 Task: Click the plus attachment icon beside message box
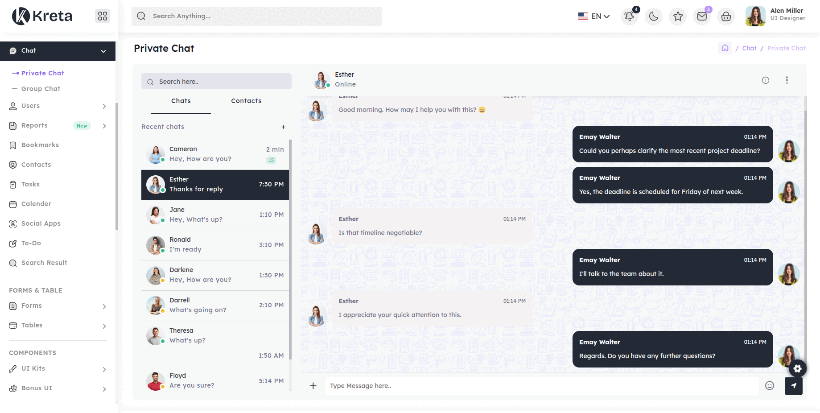313,386
